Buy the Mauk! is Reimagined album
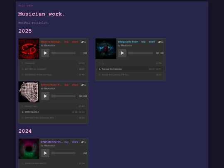This screenshot has width=224, height=168. (x=66, y=42)
